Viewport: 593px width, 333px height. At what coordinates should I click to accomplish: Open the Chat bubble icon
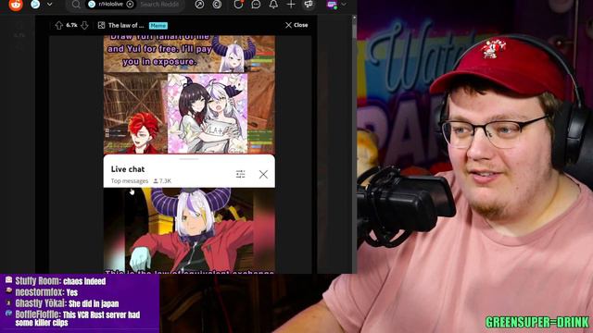(x=256, y=5)
